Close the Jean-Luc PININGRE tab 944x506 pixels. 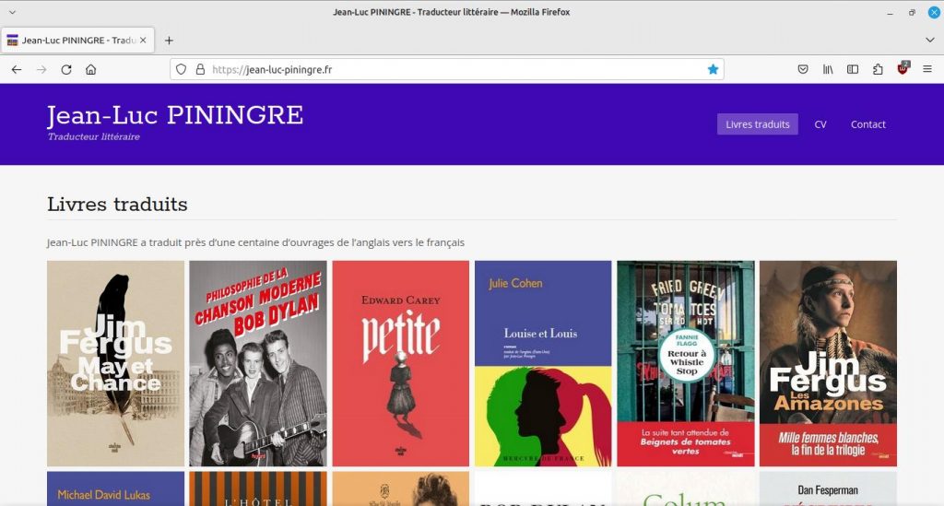[x=143, y=41]
